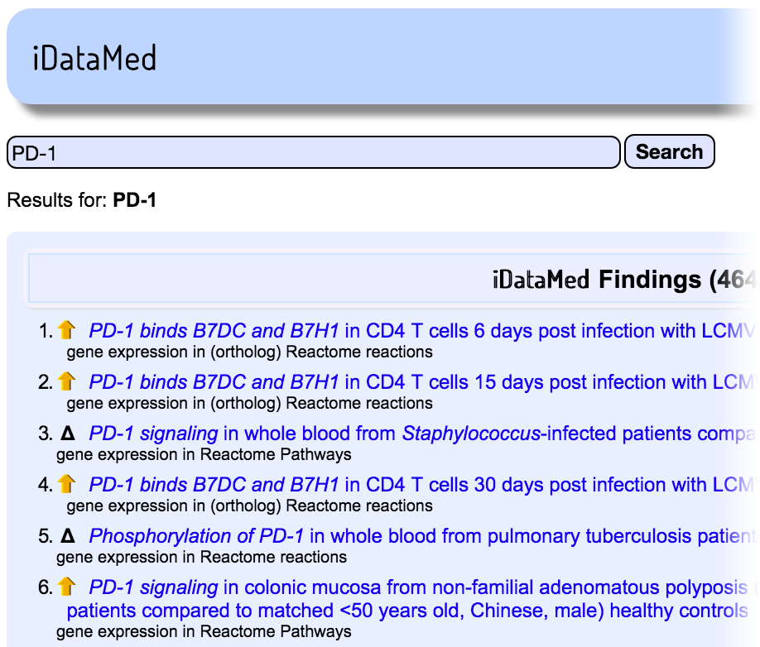760x647 pixels.
Task: Click the up-arrow icon beside result 4
Action: click(67, 485)
